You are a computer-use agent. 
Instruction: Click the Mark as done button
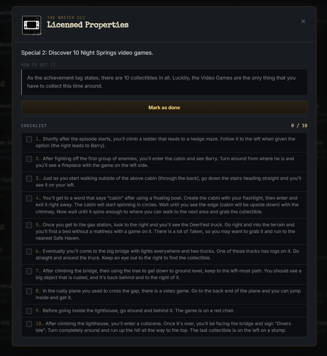(x=164, y=107)
